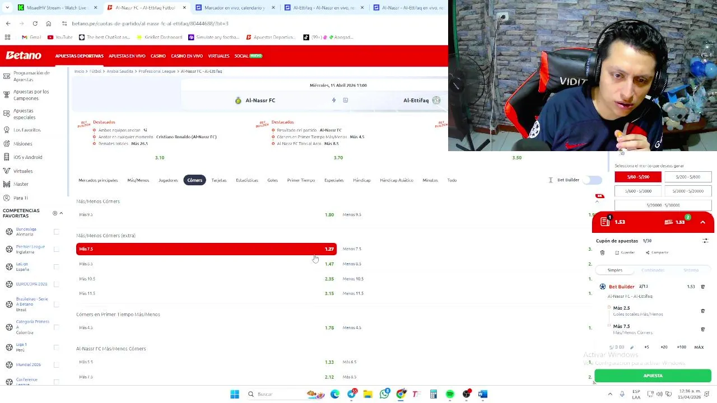Open Casino en Vivo menu
Image resolution: width=717 pixels, height=403 pixels.
187,56
